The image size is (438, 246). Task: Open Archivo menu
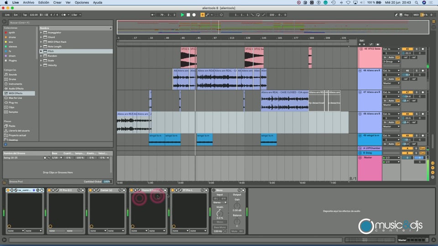pos(28,3)
